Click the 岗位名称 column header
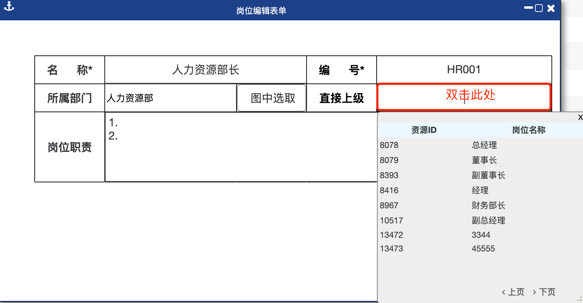The image size is (583, 303). coord(528,130)
